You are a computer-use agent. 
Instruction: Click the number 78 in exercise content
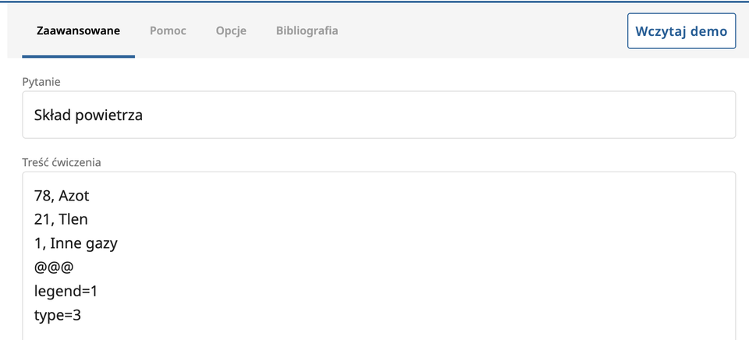pyautogui.click(x=42, y=195)
